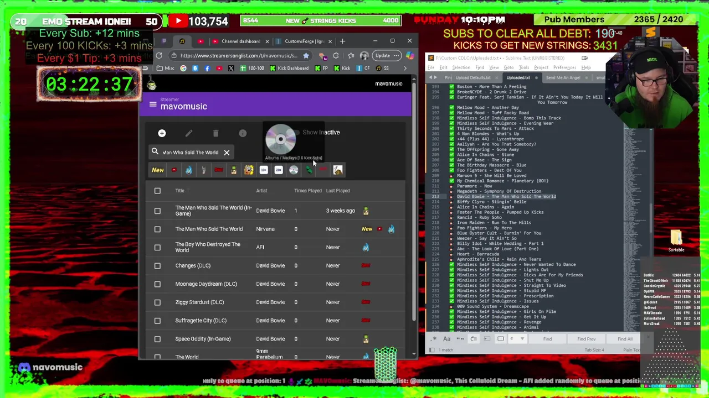Filter songs by yellow emoji face attribute
The width and height of the screenshot is (709, 398).
[249, 170]
